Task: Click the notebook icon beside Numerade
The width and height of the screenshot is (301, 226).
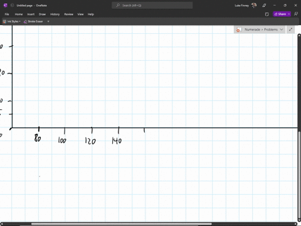Action: point(239,30)
